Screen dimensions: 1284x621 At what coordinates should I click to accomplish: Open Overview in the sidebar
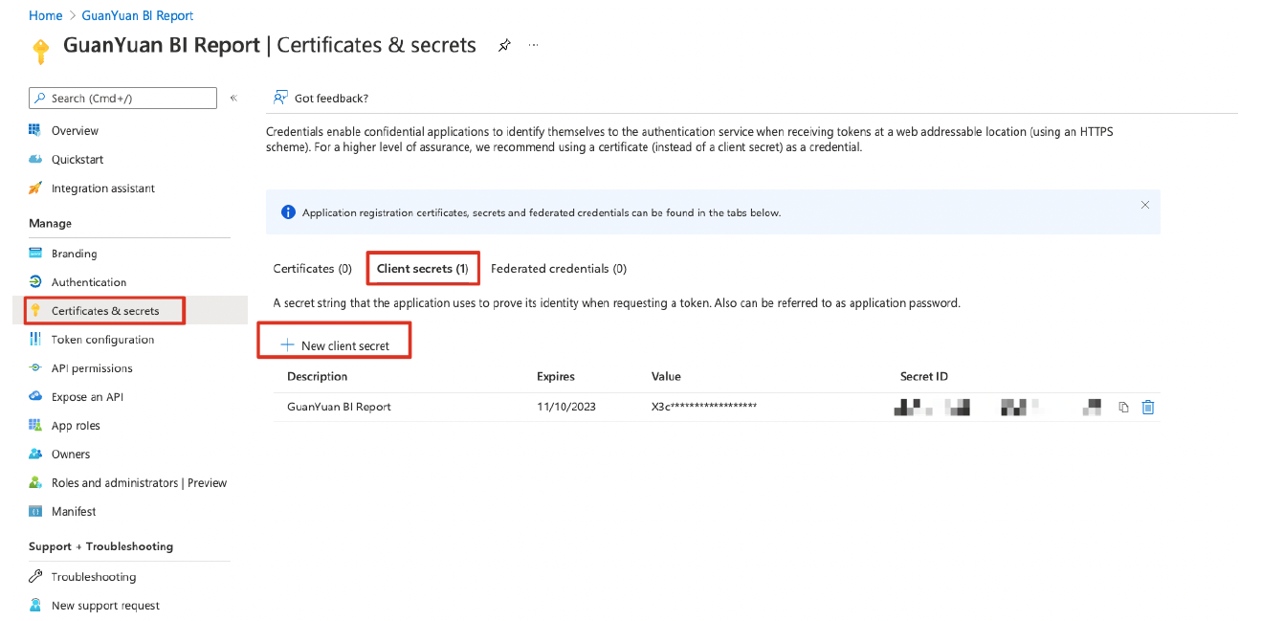pos(75,131)
